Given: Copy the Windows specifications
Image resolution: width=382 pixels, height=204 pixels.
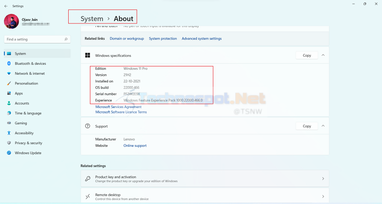Looking at the screenshot, I should click(x=307, y=56).
